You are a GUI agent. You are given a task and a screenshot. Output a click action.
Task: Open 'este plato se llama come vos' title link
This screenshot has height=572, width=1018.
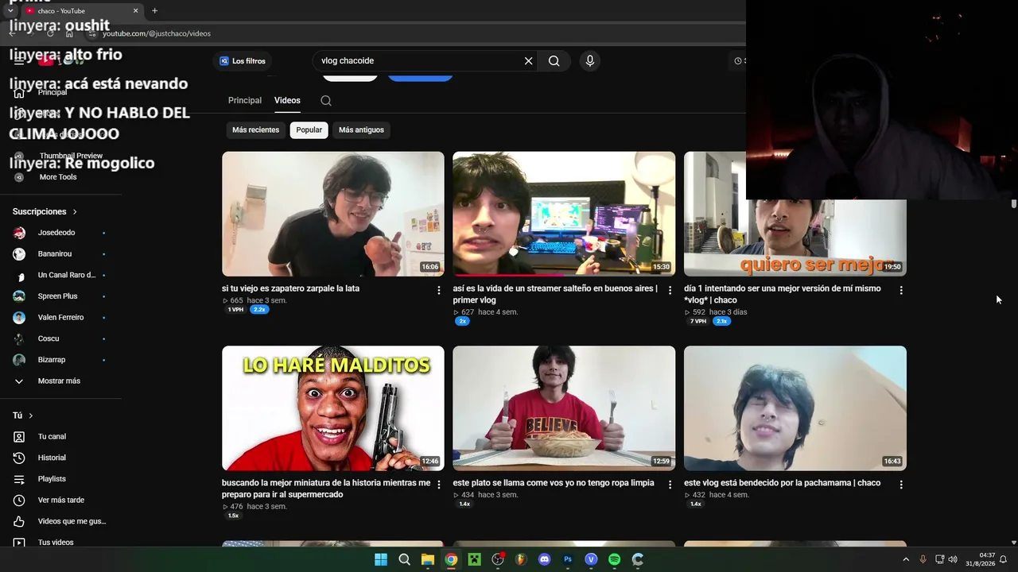pyautogui.click(x=554, y=483)
